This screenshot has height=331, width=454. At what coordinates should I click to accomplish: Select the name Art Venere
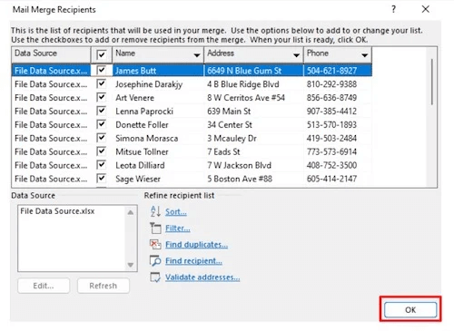tap(134, 98)
